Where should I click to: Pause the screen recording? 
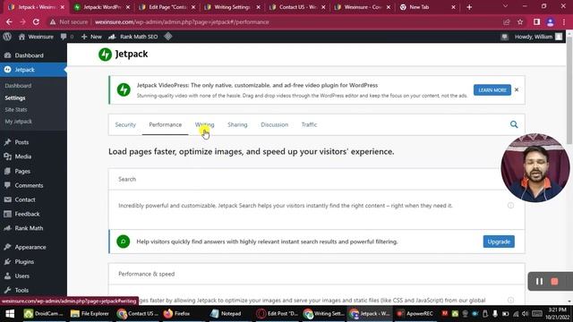[539, 282]
